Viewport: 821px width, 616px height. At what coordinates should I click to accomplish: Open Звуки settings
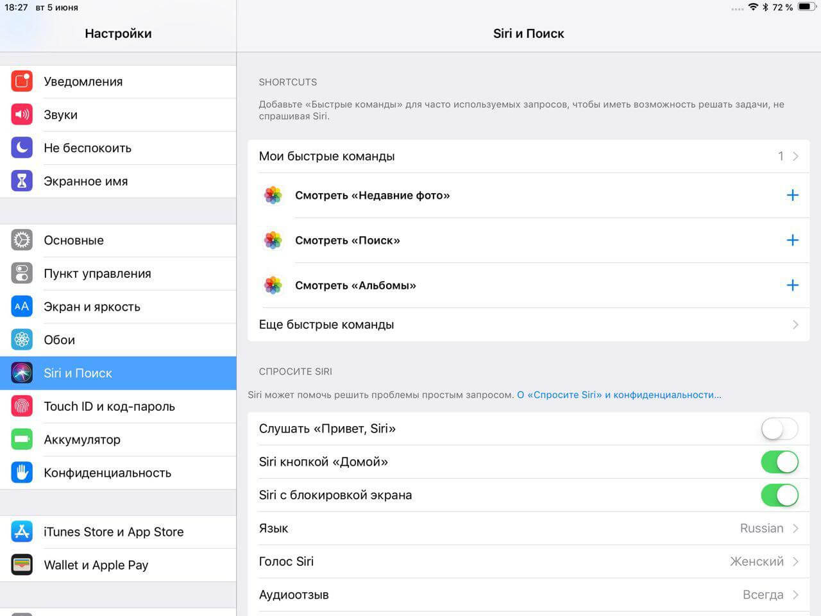pyautogui.click(x=118, y=115)
